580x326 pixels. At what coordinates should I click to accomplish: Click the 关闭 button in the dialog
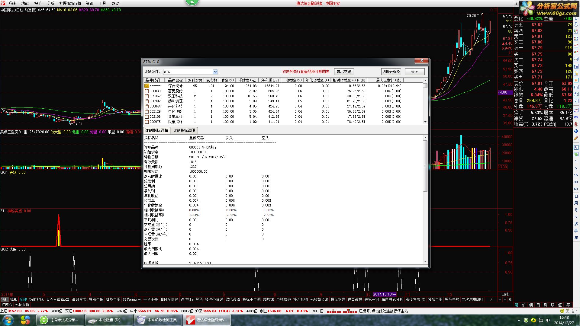click(x=414, y=72)
